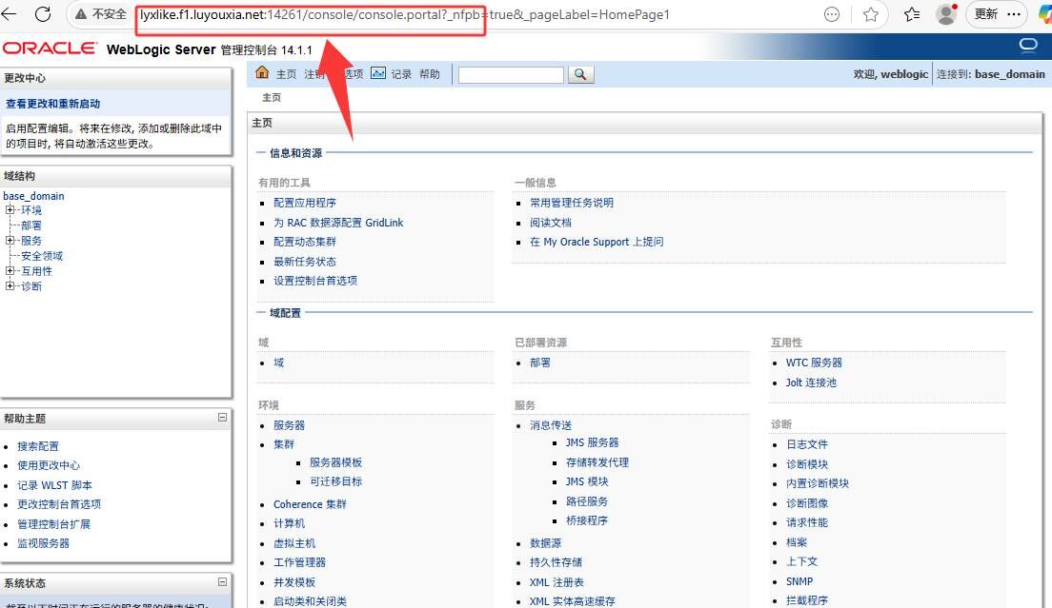Select 安全领域 in domain tree
Viewport: 1052px width, 608px height.
click(x=42, y=256)
